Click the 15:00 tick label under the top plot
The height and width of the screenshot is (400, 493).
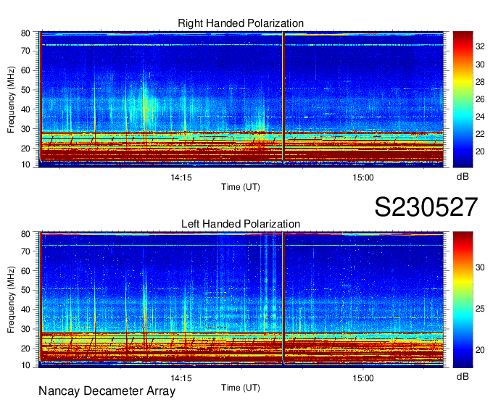click(363, 178)
